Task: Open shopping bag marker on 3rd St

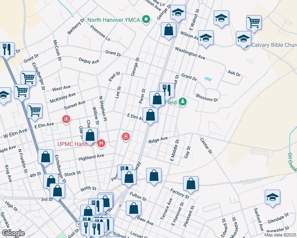Action: point(58,192)
